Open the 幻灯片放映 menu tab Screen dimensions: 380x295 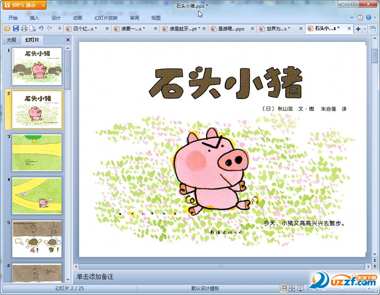click(x=106, y=18)
